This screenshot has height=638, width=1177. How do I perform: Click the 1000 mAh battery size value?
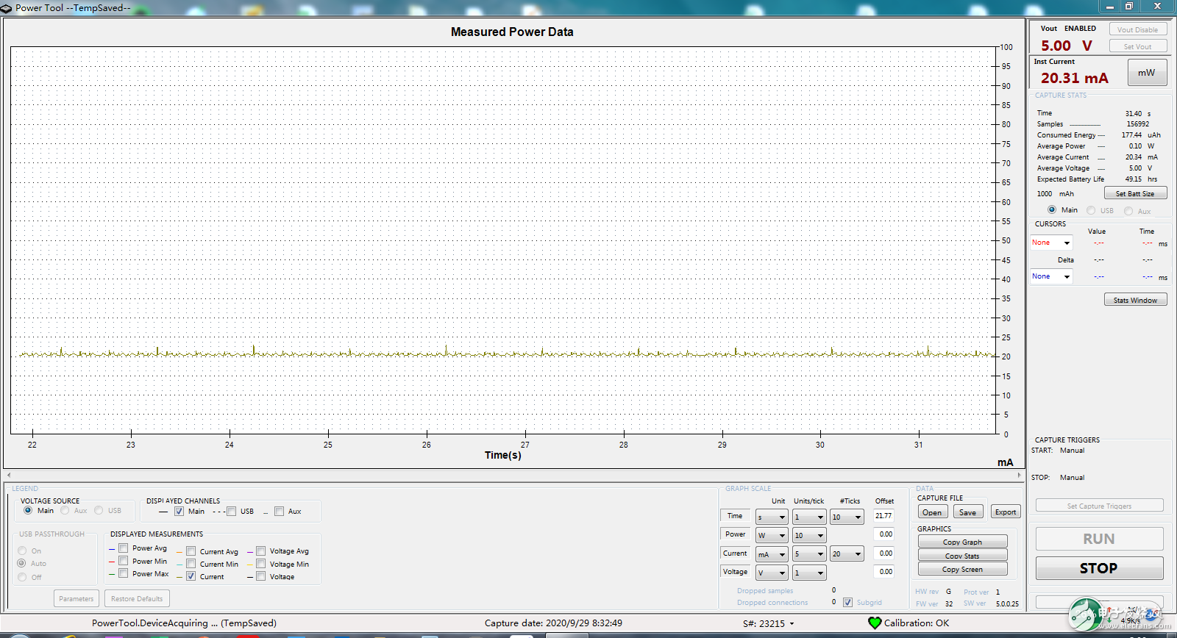click(x=1056, y=194)
